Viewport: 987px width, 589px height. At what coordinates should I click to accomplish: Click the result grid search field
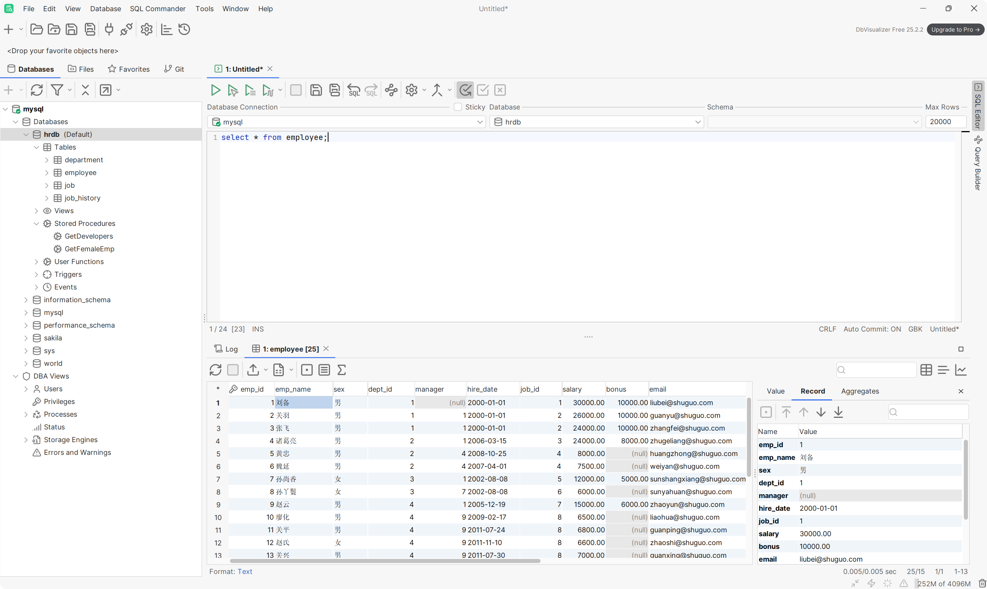[x=876, y=370]
